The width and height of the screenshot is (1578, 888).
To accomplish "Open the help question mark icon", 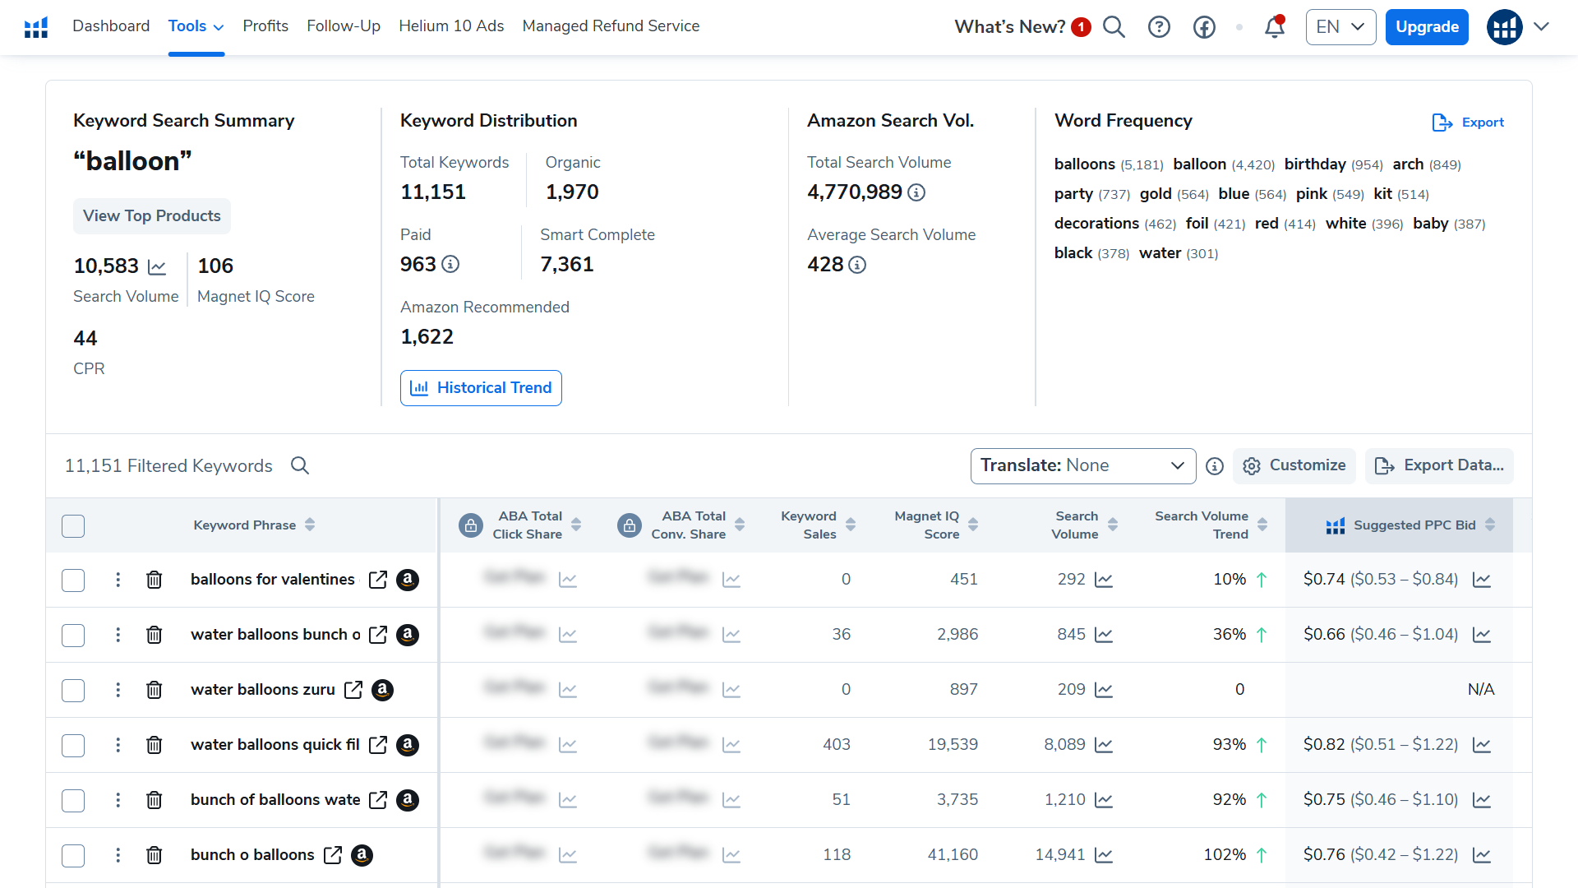I will tap(1159, 27).
